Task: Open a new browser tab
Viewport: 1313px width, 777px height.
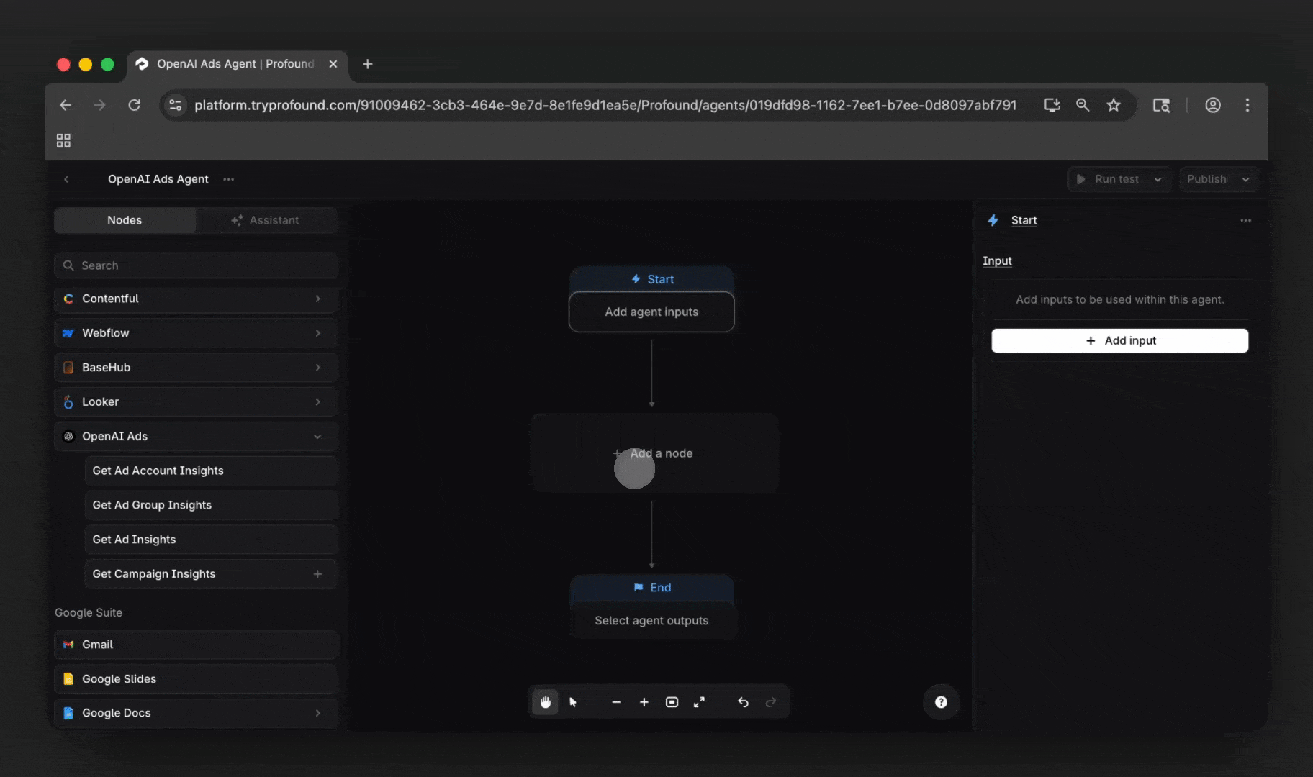Action: (367, 64)
